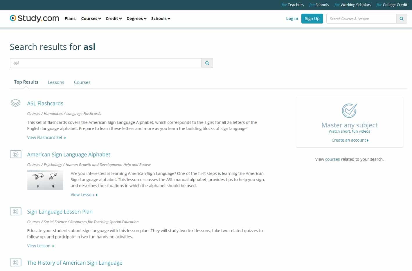Click the sign alphabet p q thumbnail
This screenshot has width=412, height=271.
point(45,180)
